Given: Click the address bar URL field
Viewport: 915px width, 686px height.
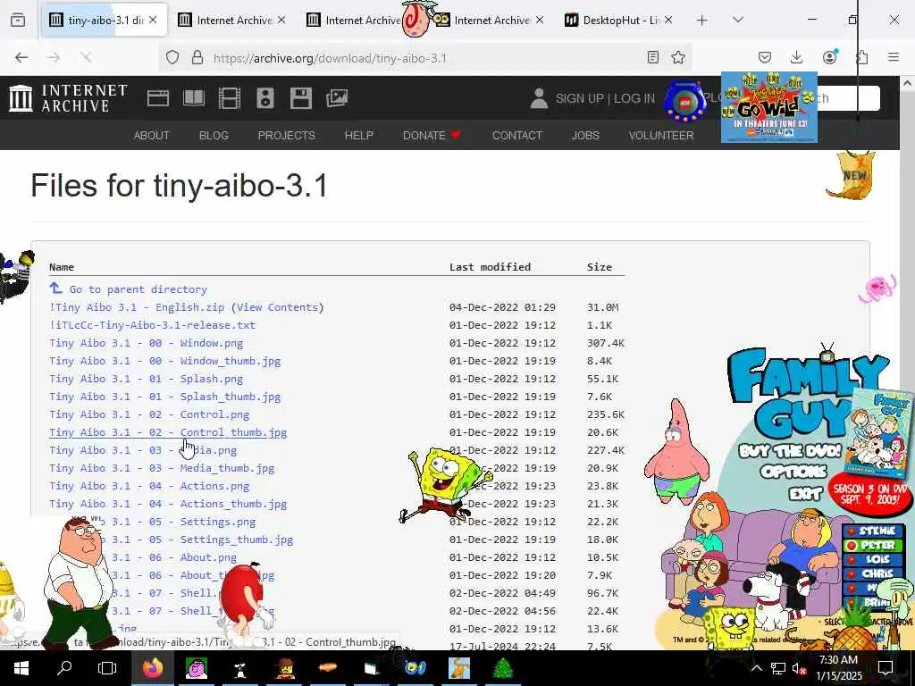Looking at the screenshot, I should tap(426, 58).
